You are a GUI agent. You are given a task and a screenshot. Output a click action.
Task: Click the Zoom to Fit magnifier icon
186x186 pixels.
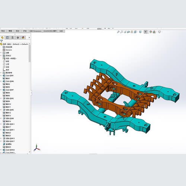click(x=118, y=32)
